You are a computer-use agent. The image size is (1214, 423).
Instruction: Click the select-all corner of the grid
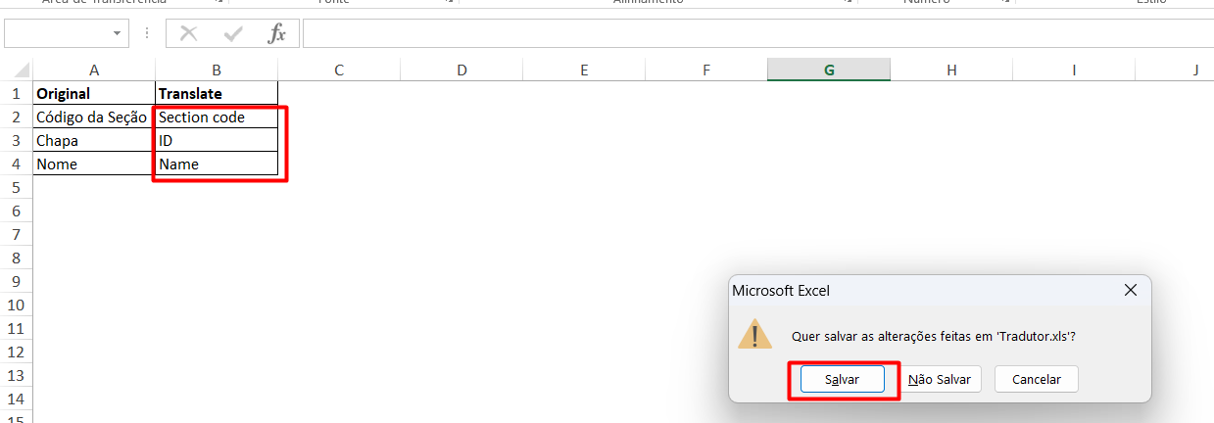click(x=17, y=70)
